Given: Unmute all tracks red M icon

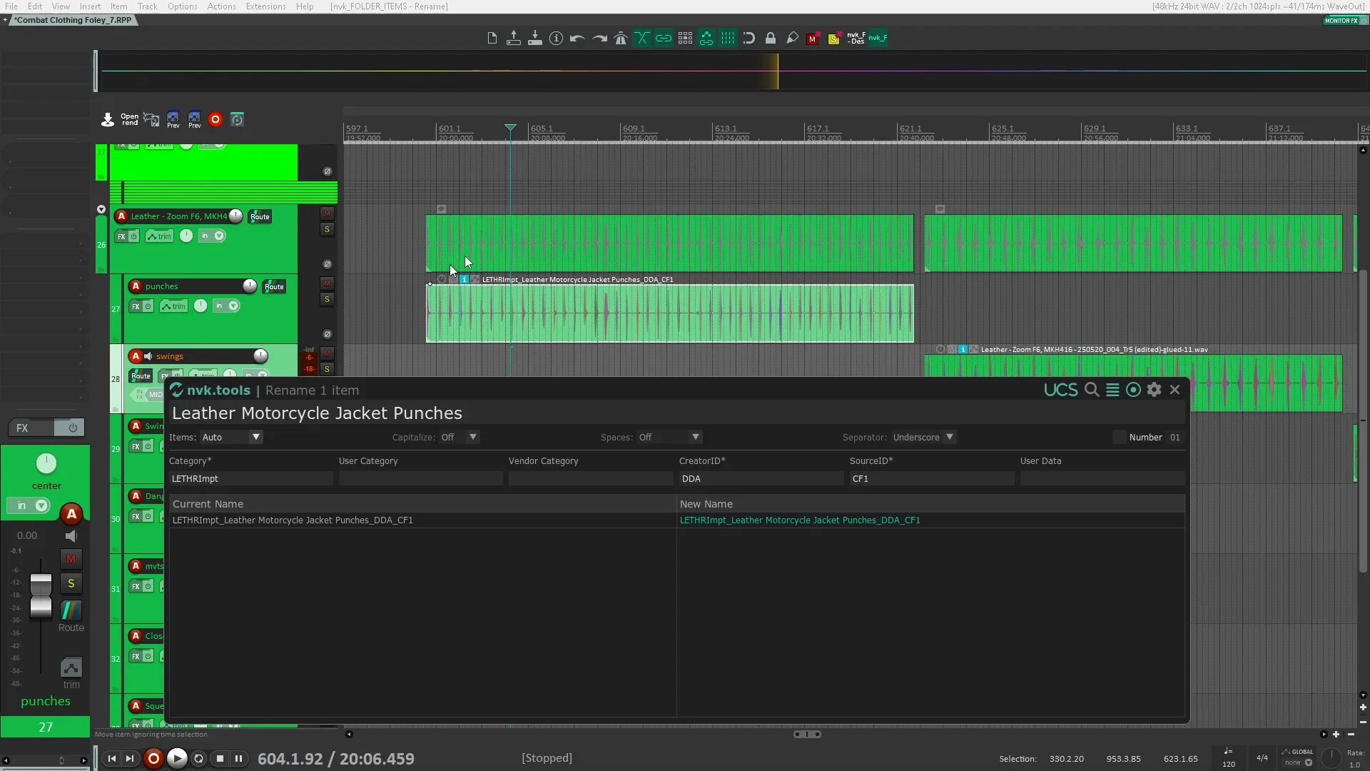Looking at the screenshot, I should [812, 39].
